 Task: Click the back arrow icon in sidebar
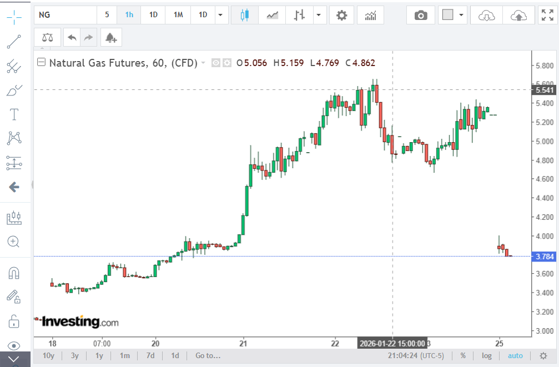(x=14, y=187)
